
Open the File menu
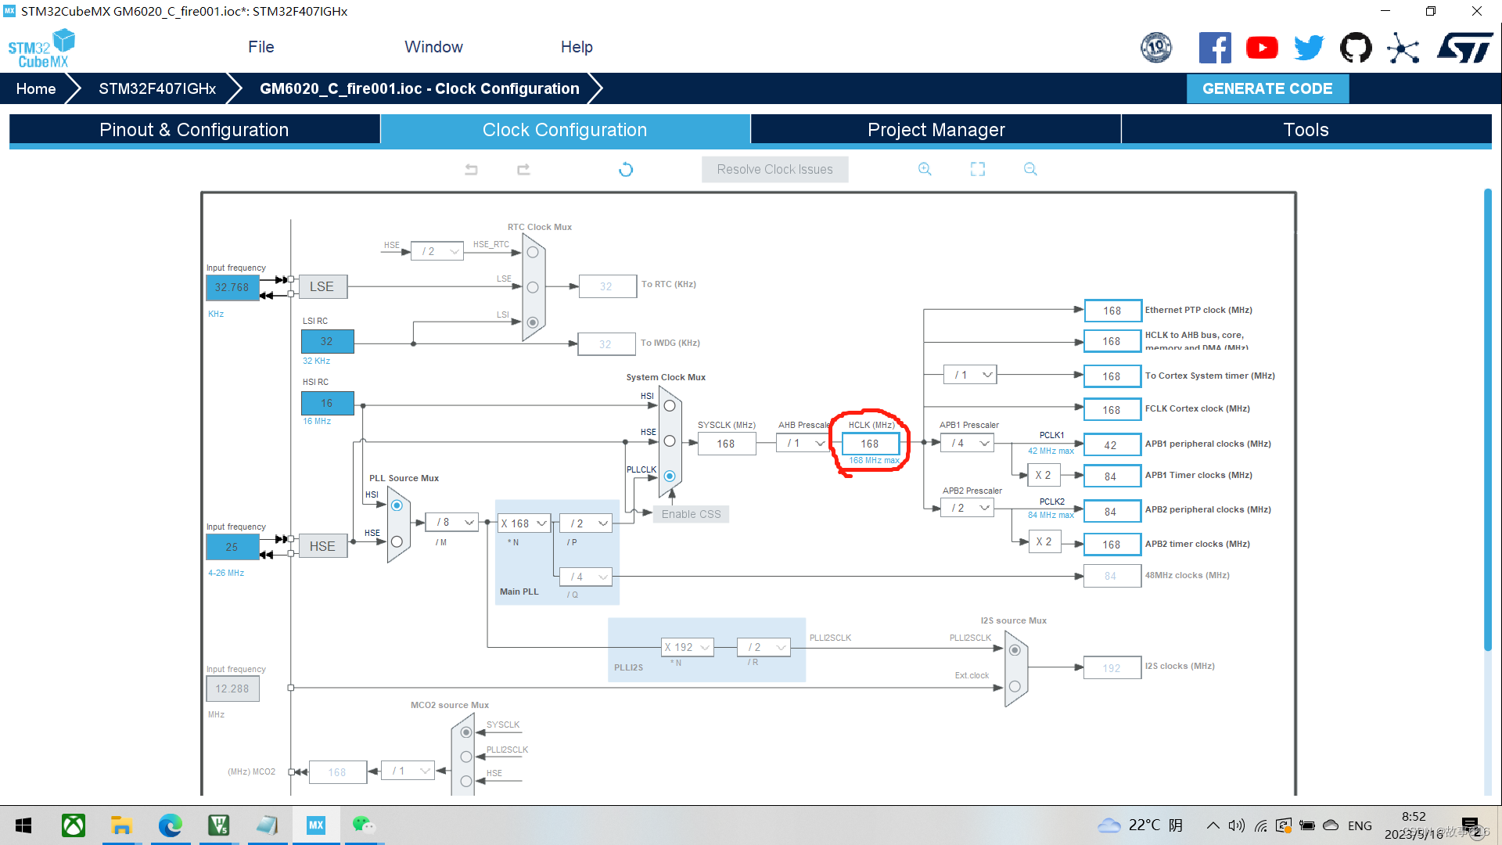coord(261,47)
